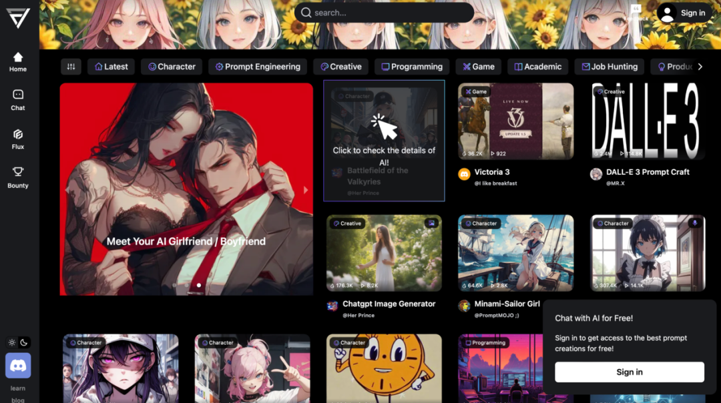This screenshot has height=403, width=721.
Task: Click microphone icon on maid character card
Action: pyautogui.click(x=695, y=223)
